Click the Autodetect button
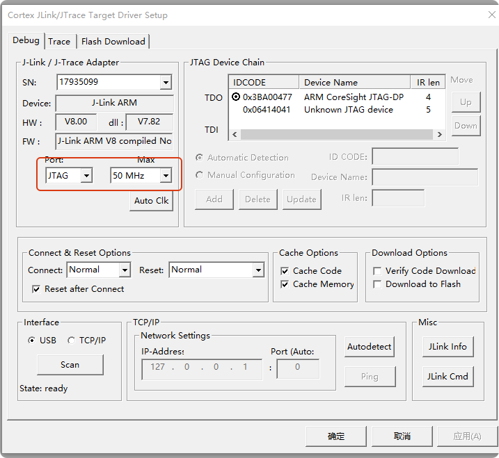This screenshot has height=458, width=499. pyautogui.click(x=370, y=346)
